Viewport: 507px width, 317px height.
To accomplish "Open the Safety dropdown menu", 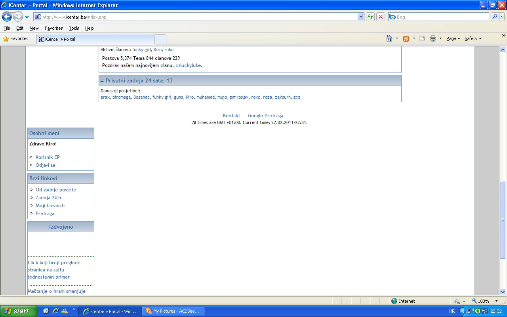I will click(473, 38).
